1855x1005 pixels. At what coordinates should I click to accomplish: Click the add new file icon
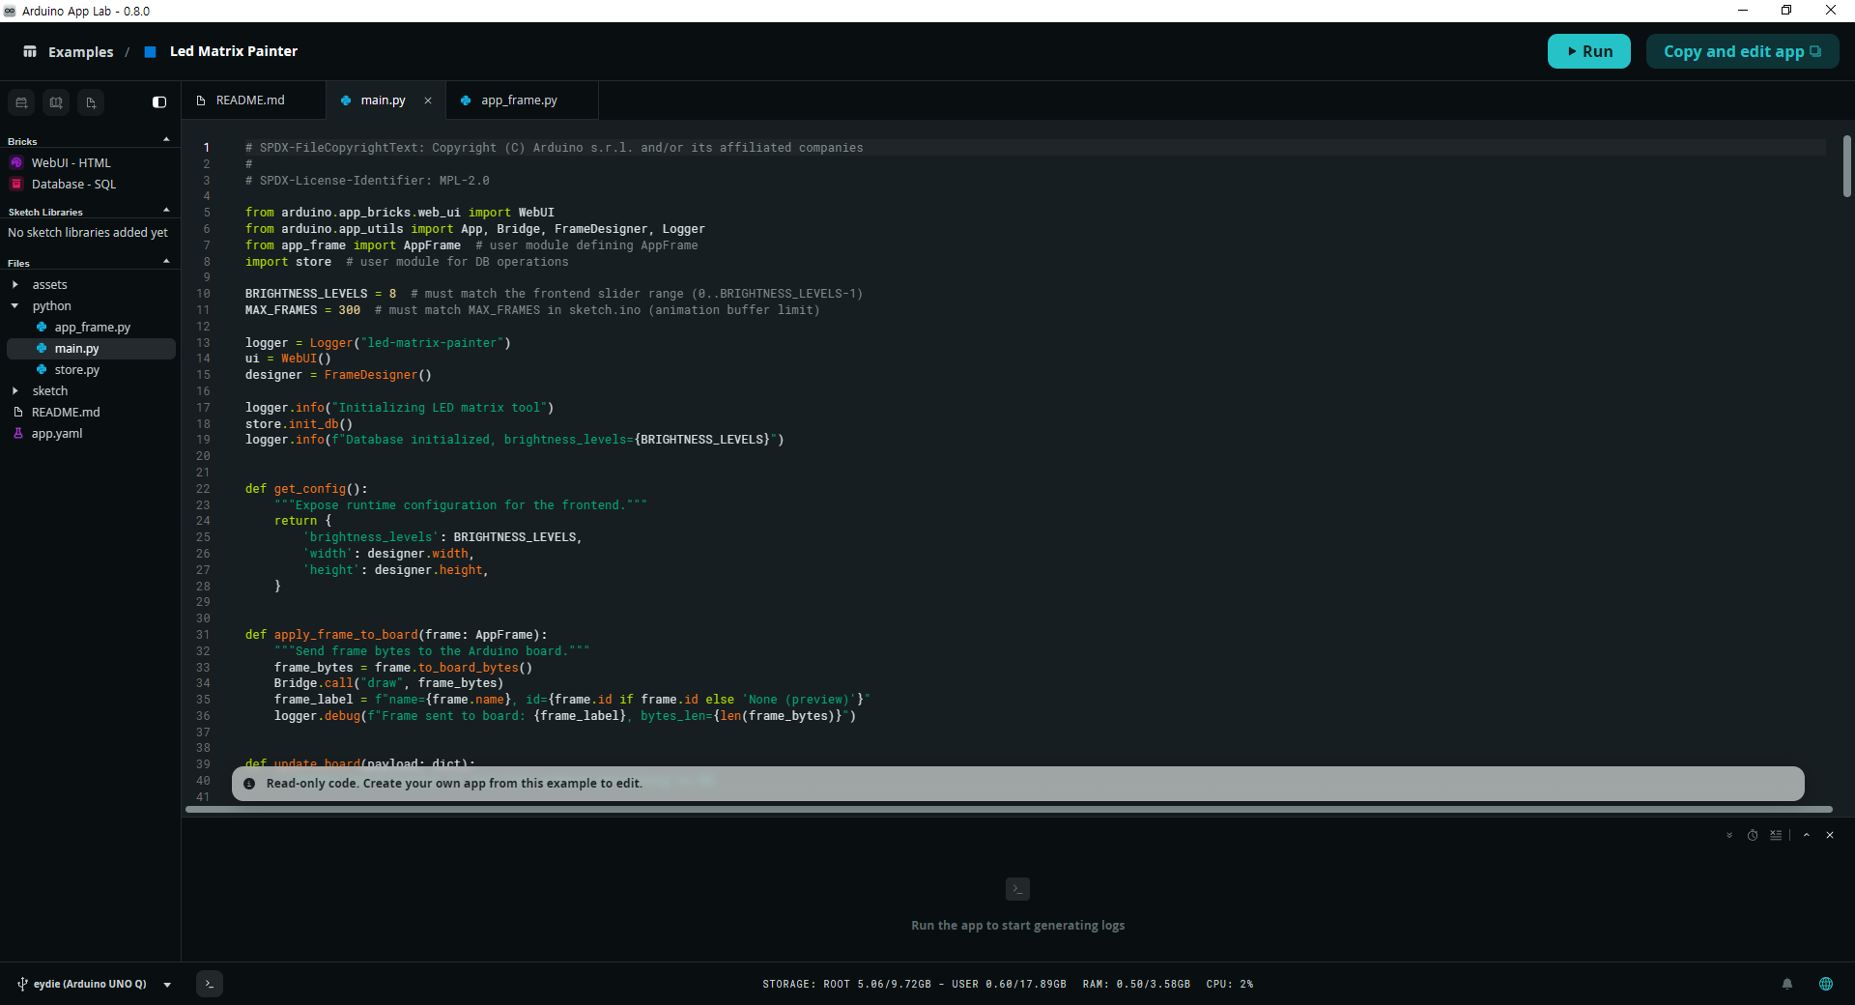[x=91, y=102]
